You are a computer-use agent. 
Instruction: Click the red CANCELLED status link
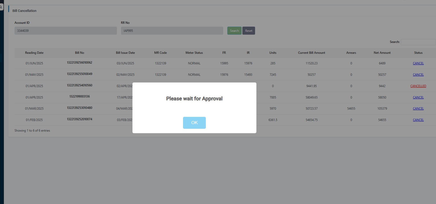418,86
